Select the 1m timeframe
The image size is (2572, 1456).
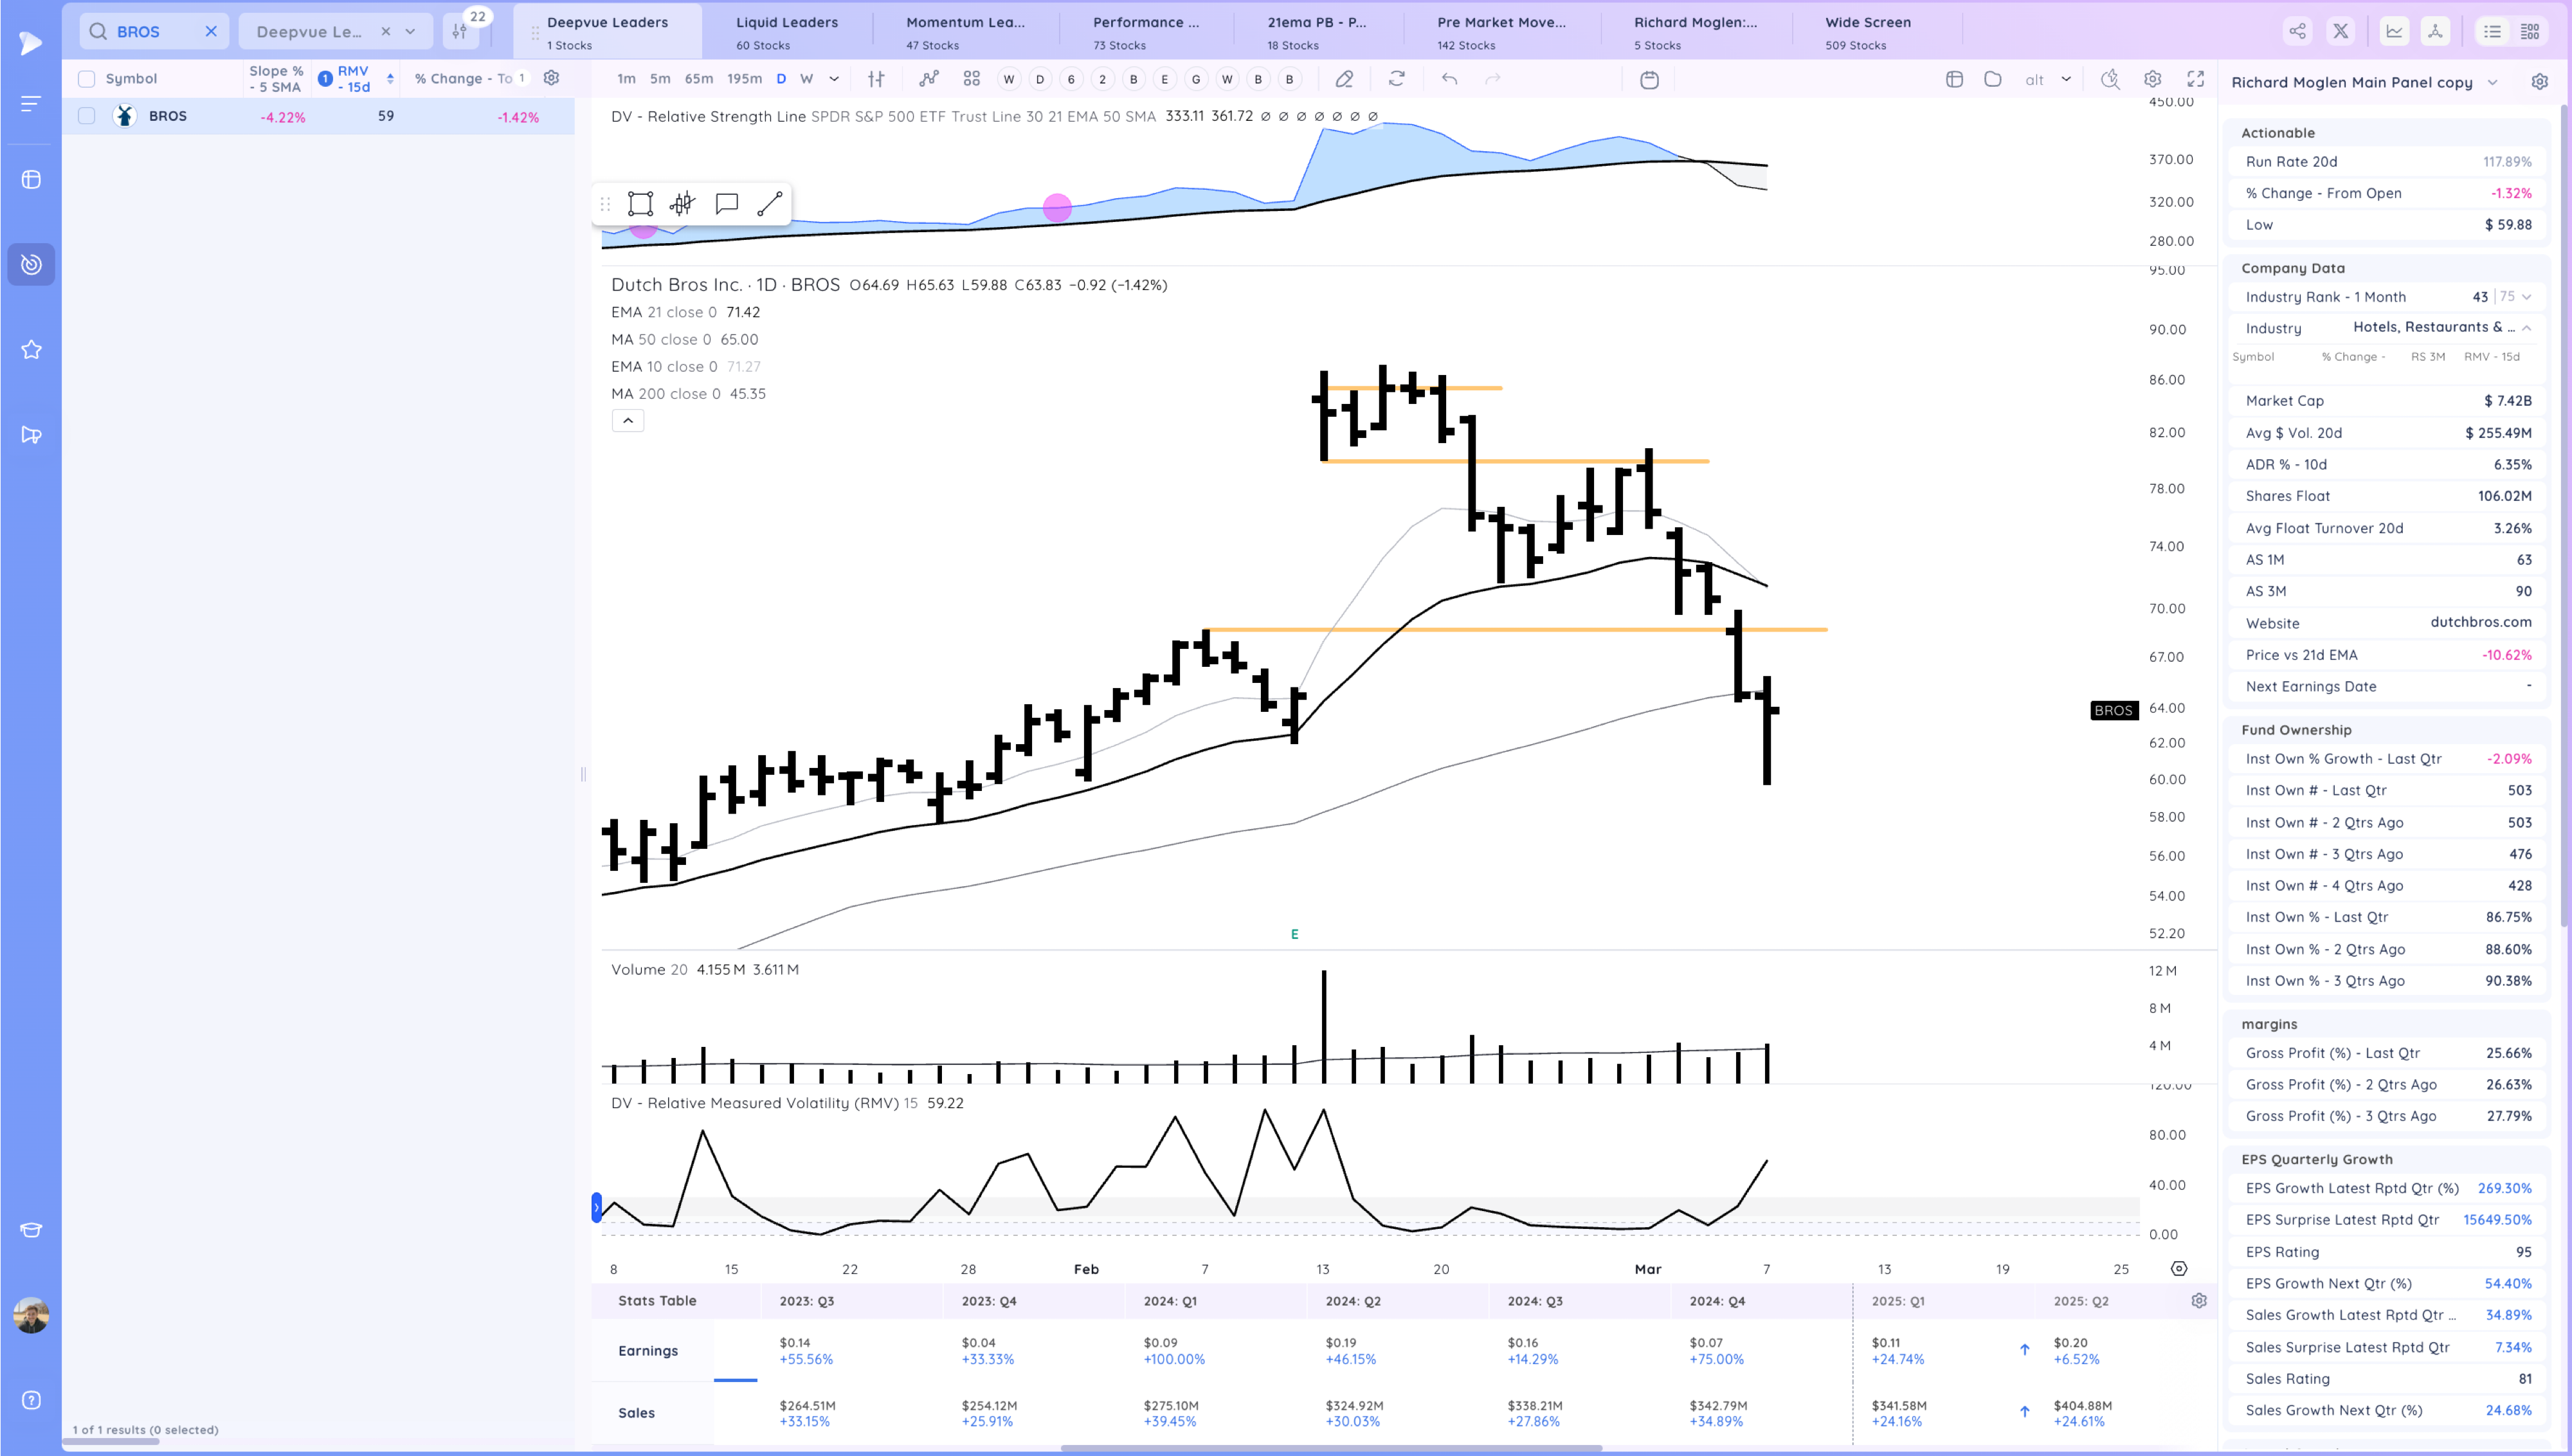point(626,78)
